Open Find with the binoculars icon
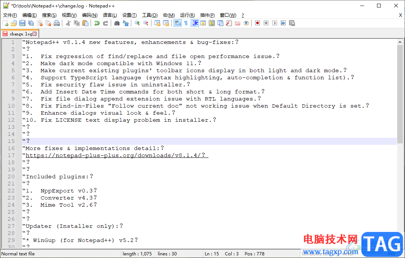The height and width of the screenshot is (258, 405). (x=117, y=23)
